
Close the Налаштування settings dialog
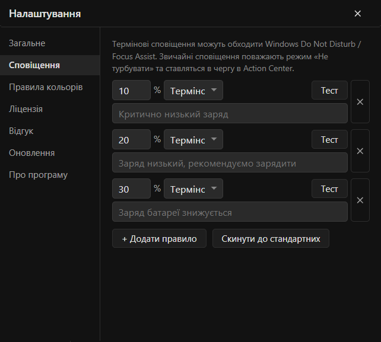click(x=357, y=14)
